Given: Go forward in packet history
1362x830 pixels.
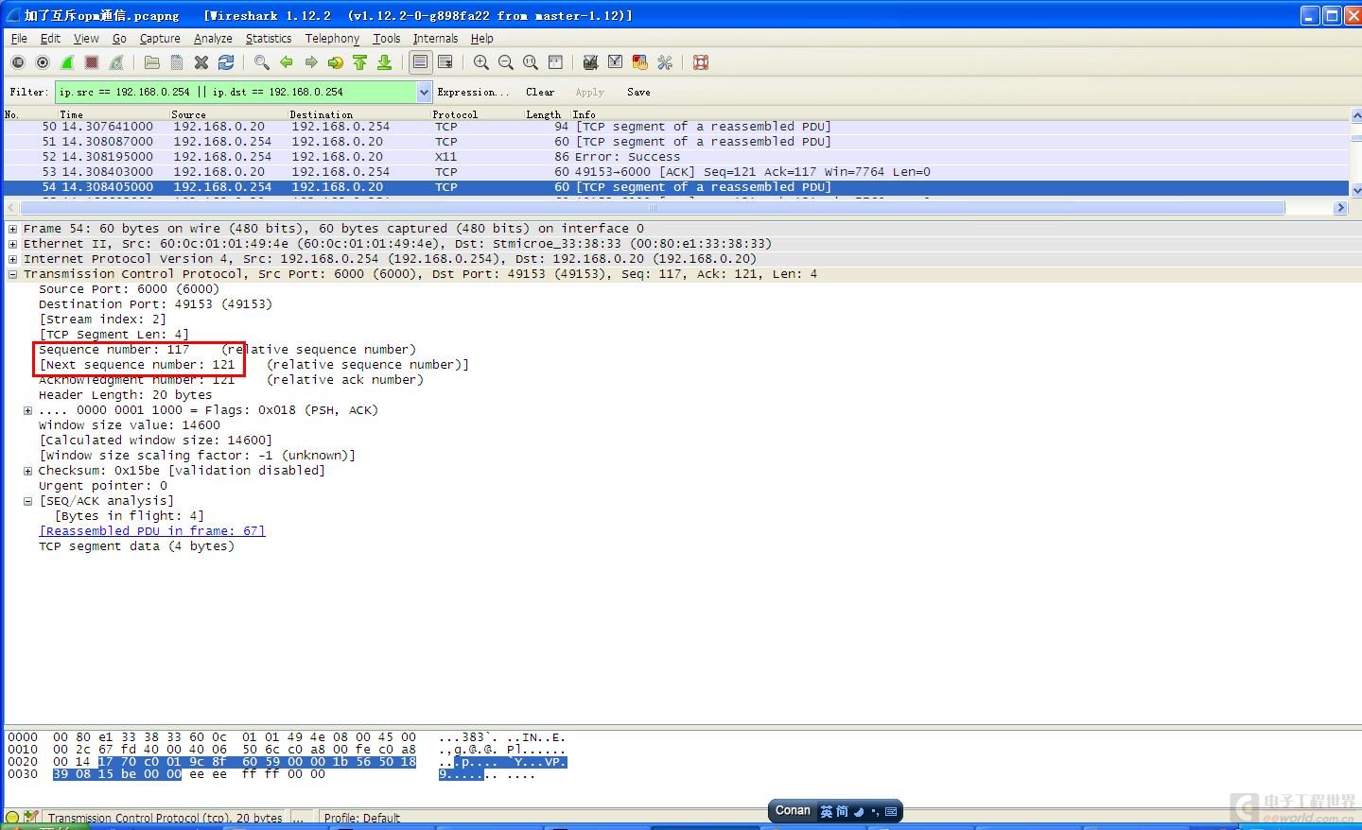Looking at the screenshot, I should 310,62.
